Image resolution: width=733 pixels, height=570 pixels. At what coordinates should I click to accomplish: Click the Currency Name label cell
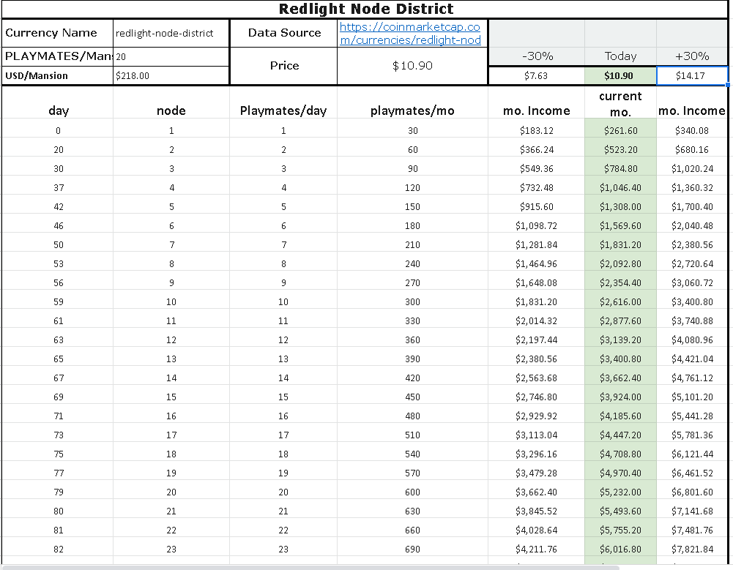[58, 33]
